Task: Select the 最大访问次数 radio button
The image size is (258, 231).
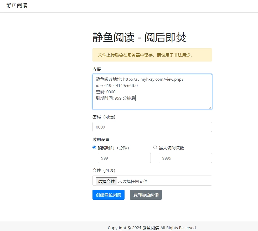Action: point(155,147)
